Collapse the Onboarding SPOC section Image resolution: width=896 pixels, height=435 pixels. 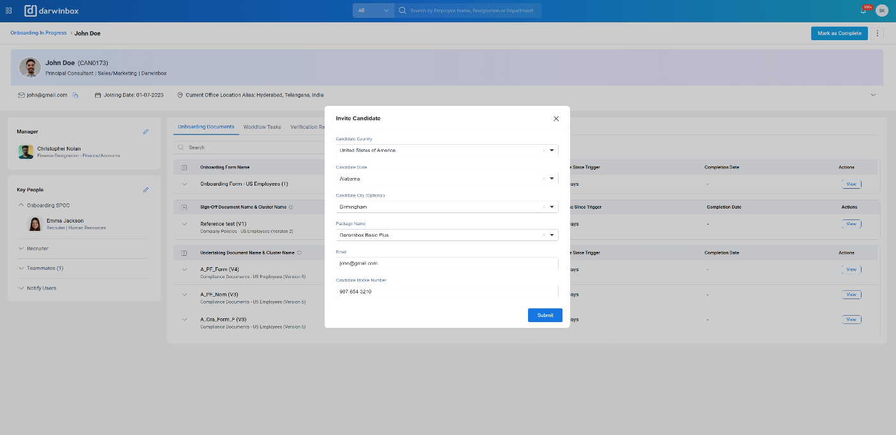[21, 205]
